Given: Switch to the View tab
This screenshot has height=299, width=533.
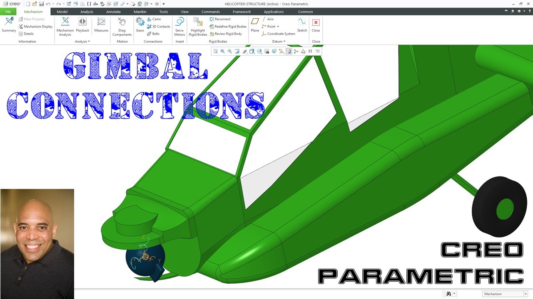Looking at the screenshot, I should tap(184, 12).
